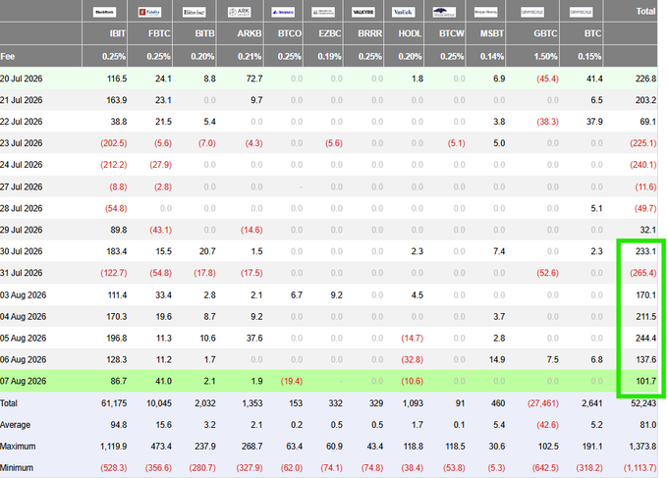Click the WisdomTree logo above BTCW
Viewport: 668px width, 478px height.
click(444, 12)
